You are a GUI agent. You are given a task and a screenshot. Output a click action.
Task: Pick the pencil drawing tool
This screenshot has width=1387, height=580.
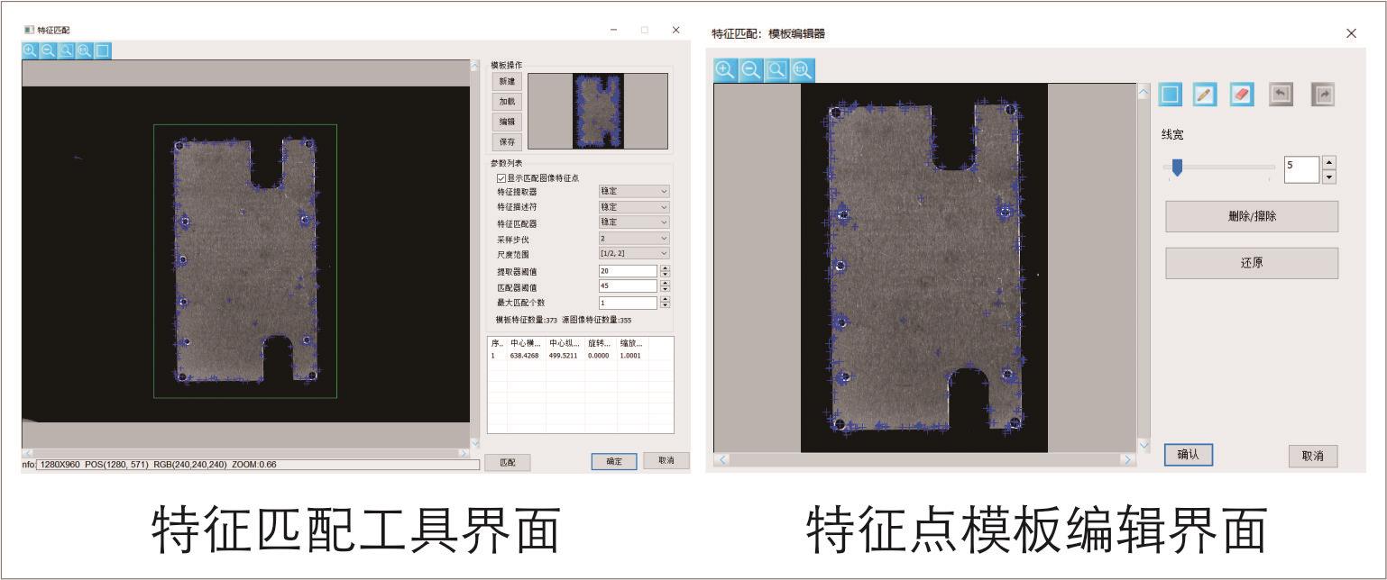[1204, 95]
